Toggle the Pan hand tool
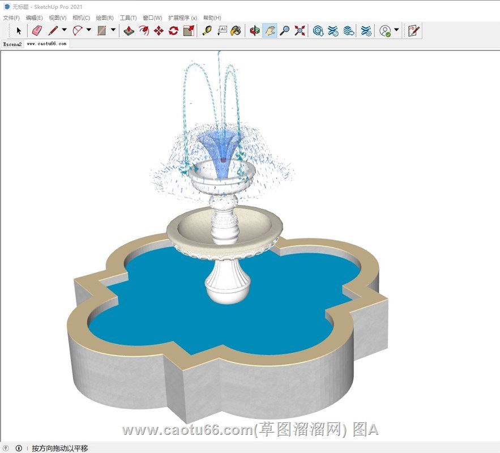Screen dimensions: 500x453 [270, 31]
